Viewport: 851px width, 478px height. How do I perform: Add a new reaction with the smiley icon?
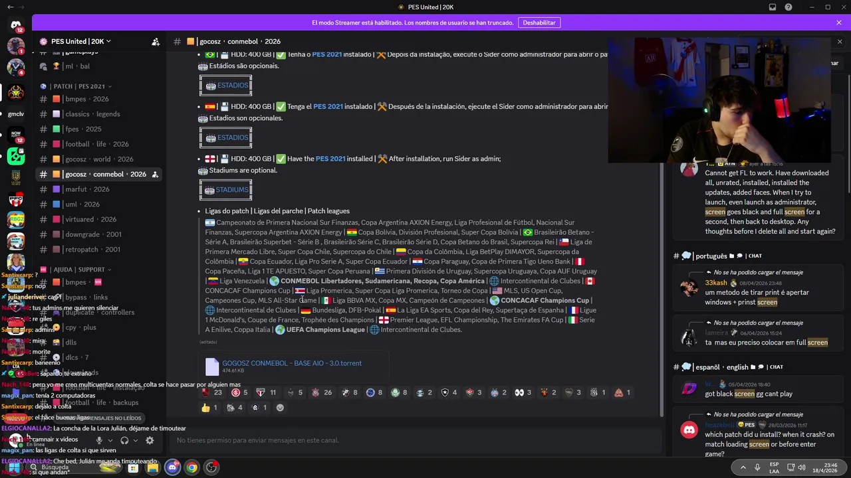click(280, 408)
